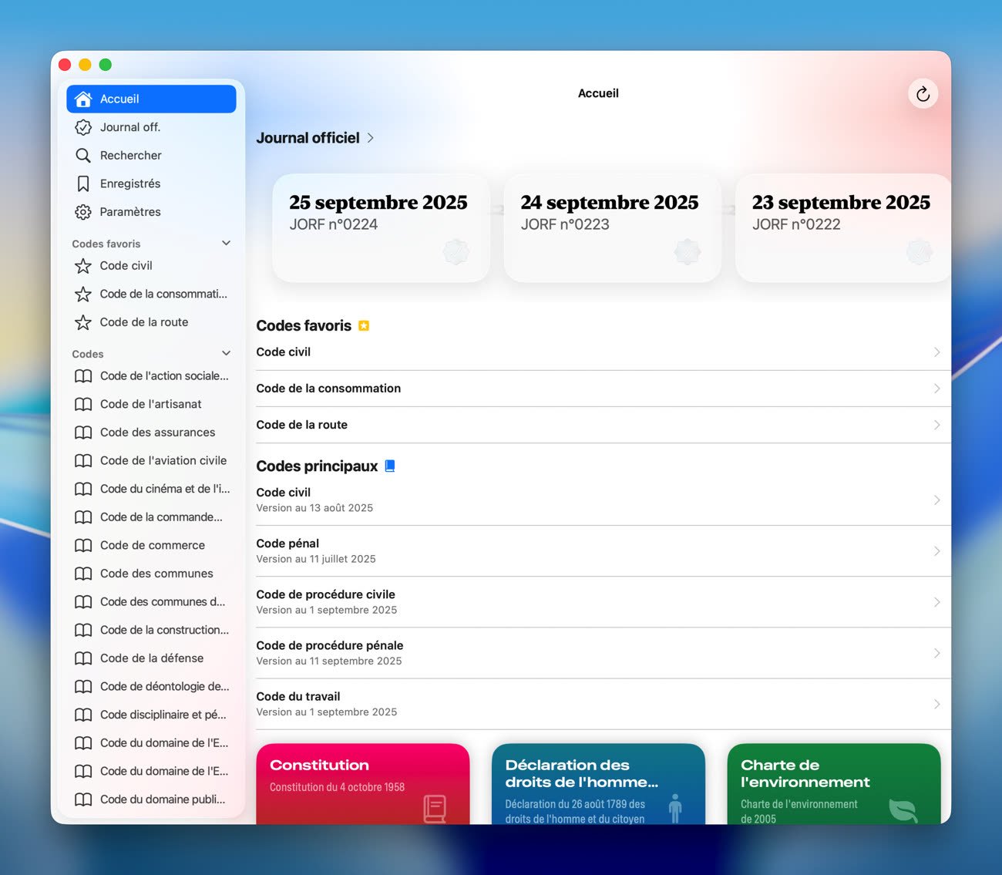Viewport: 1002px width, 875px height.
Task: Click the bookmark icon beside Enregistrés
Action: point(83,183)
